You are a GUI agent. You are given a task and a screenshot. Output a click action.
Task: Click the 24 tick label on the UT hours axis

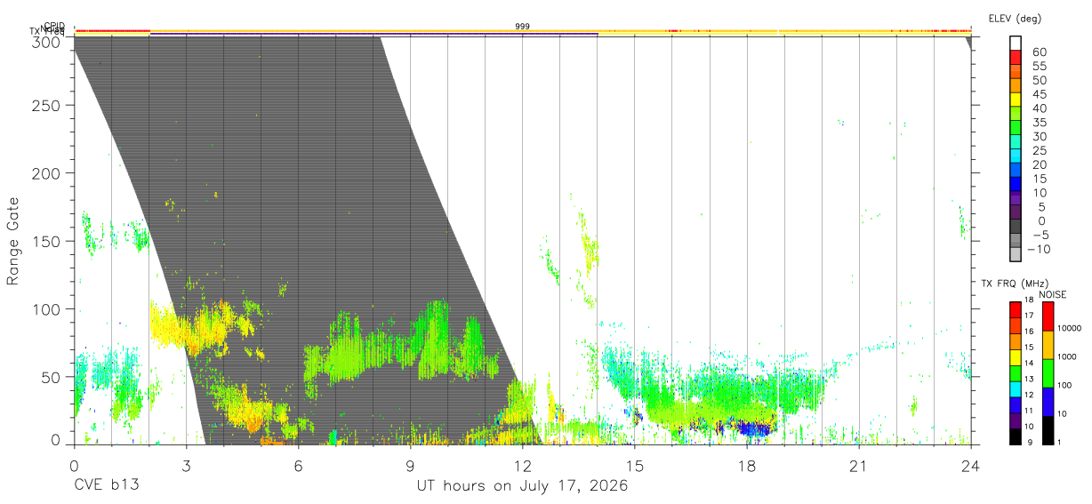[971, 465]
